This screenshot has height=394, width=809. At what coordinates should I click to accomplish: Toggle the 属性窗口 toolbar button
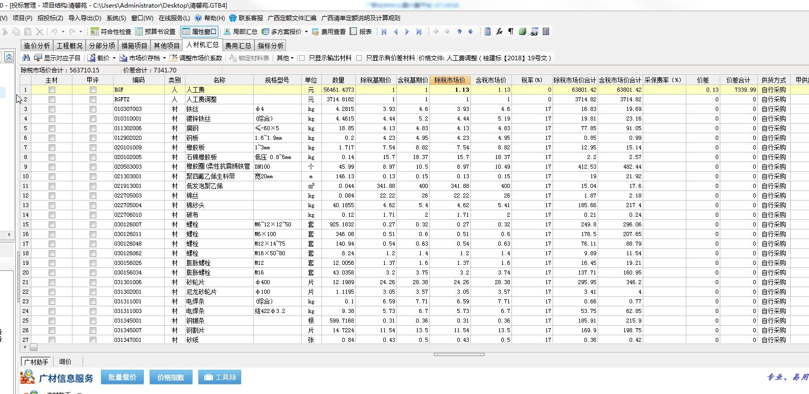tap(199, 31)
